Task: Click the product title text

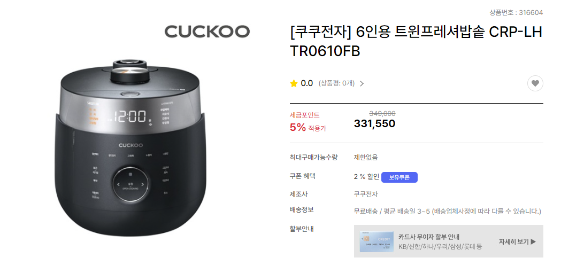Action: pos(416,42)
